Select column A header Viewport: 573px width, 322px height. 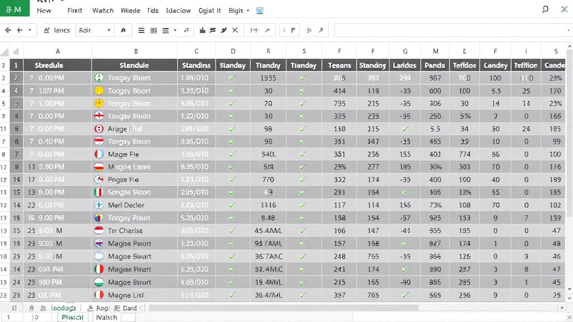pyautogui.click(x=58, y=51)
